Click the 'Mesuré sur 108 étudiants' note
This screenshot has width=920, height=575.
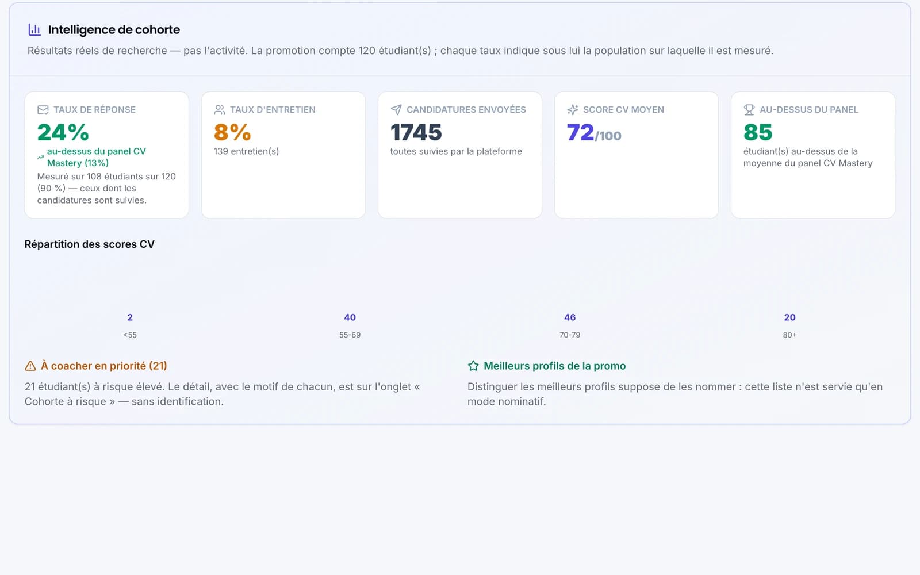tap(106, 188)
